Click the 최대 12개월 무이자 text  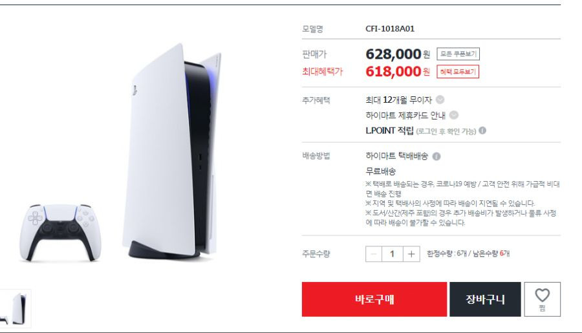point(398,100)
